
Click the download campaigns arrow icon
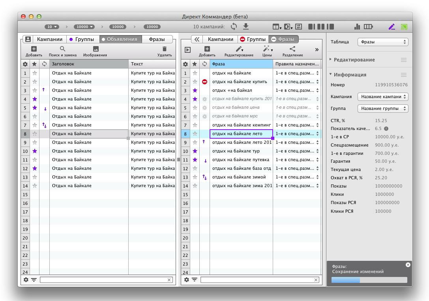click(246, 26)
